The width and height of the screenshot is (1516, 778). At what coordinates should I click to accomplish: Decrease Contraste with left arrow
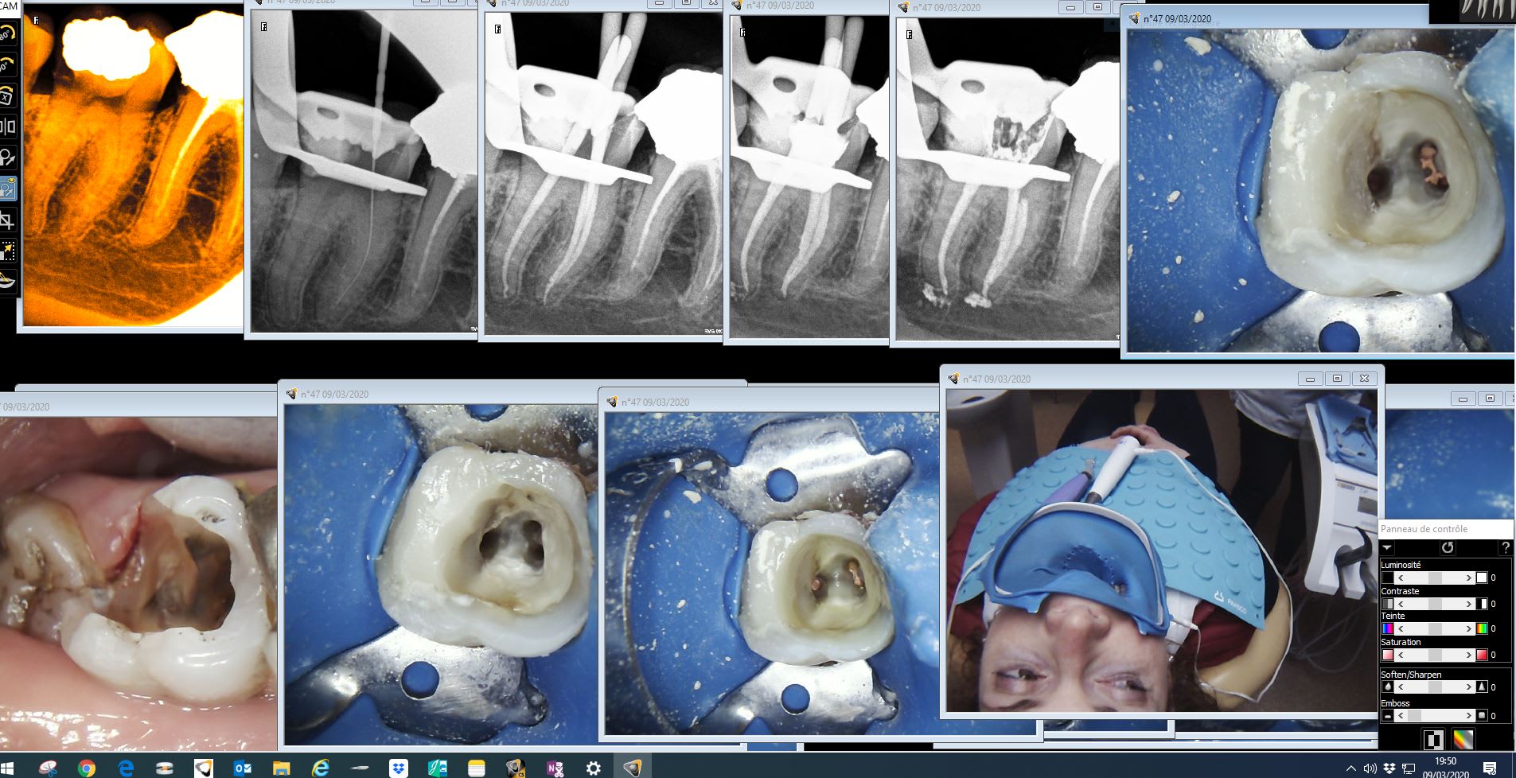coord(1401,605)
